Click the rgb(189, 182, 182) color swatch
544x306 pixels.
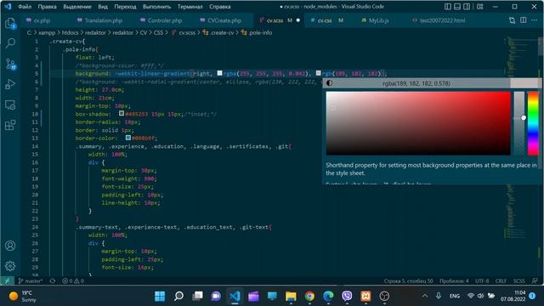(319, 73)
